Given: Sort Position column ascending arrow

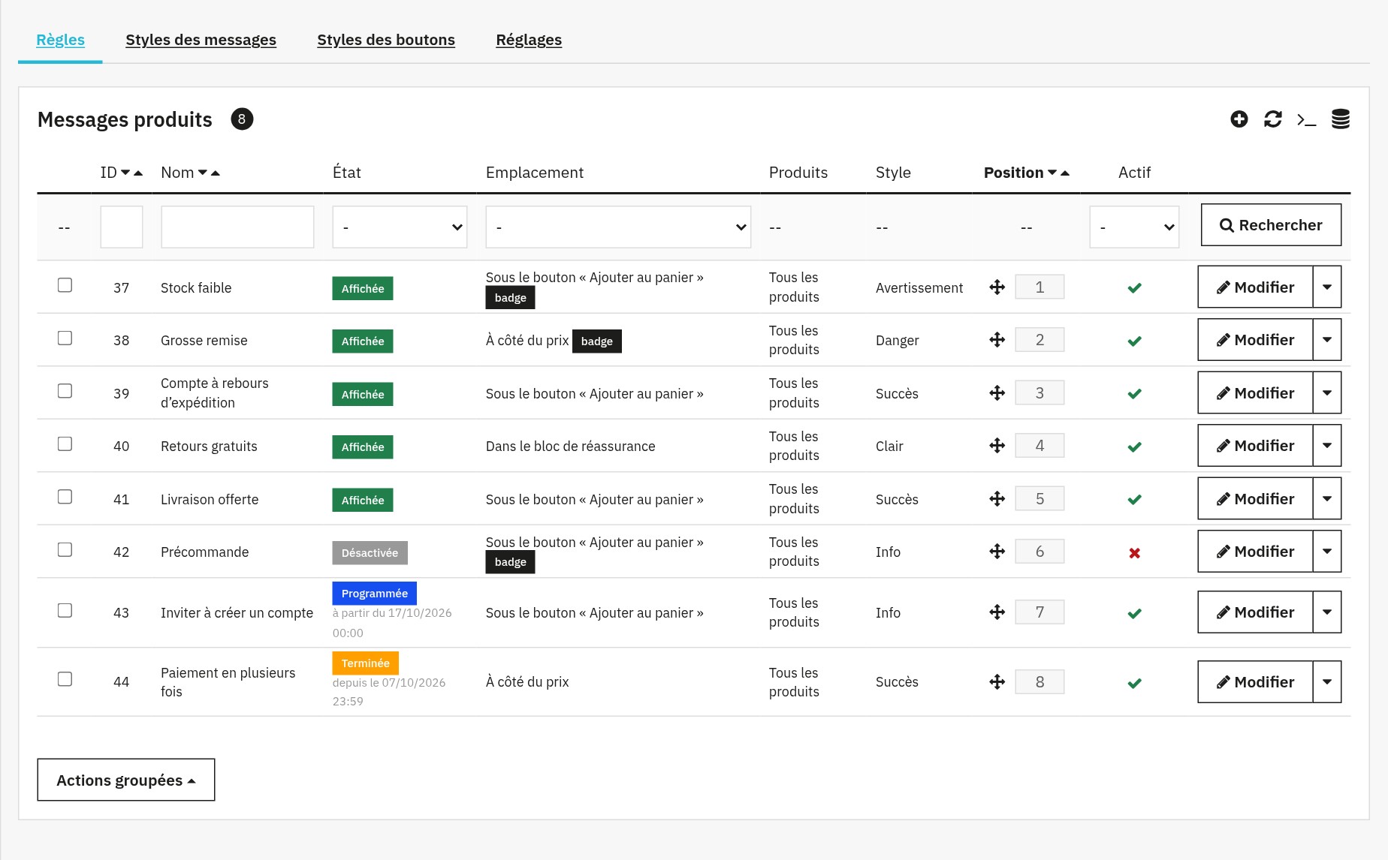Looking at the screenshot, I should (x=1065, y=173).
